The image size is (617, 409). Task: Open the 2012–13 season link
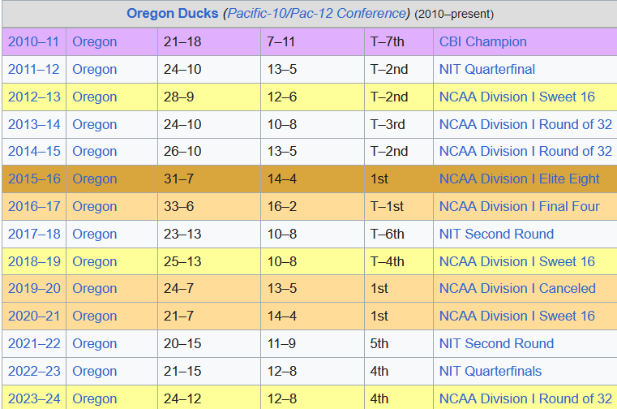point(34,97)
